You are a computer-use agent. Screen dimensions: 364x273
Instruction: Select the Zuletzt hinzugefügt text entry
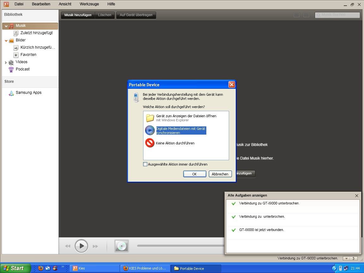coord(36,33)
